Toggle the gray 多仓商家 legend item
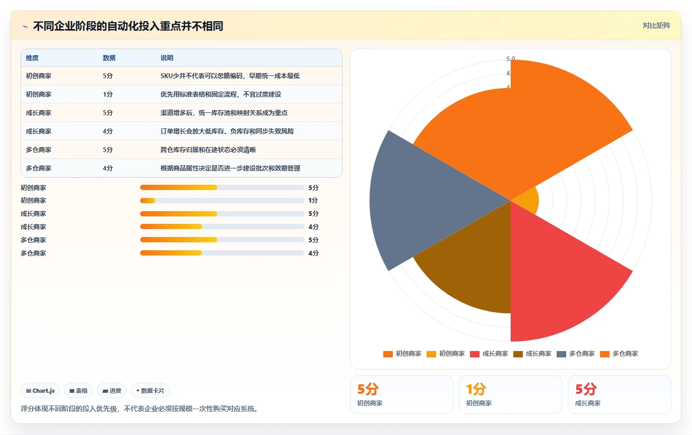This screenshot has height=435, width=692. tap(576, 354)
